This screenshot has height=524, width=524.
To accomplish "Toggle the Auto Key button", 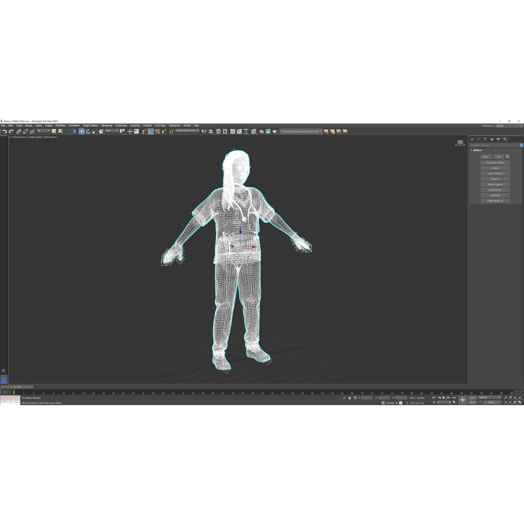I will [x=473, y=398].
